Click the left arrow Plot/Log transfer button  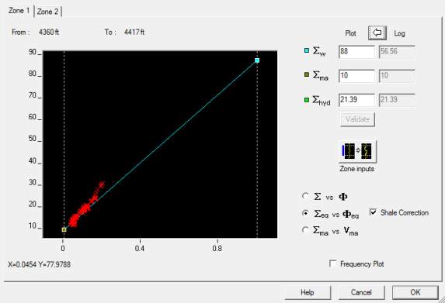tap(377, 33)
